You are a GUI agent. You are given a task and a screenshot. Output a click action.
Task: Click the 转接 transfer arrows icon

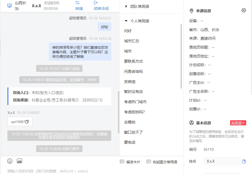tap(77, 3)
